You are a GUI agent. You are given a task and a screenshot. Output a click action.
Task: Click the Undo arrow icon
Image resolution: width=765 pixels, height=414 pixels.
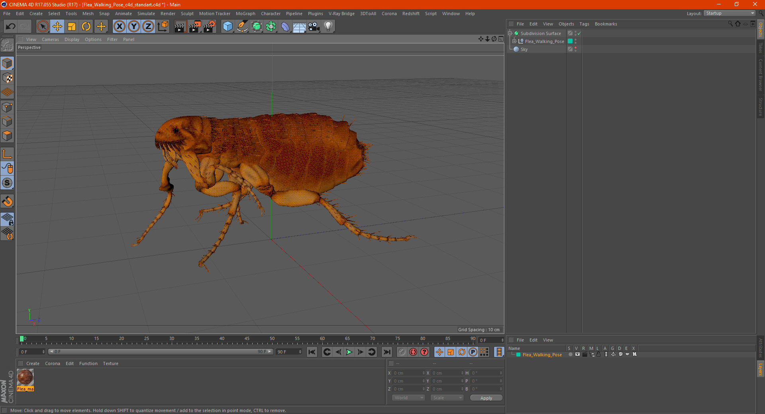coord(11,27)
